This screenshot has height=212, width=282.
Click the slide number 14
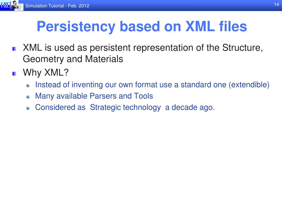point(276,4)
